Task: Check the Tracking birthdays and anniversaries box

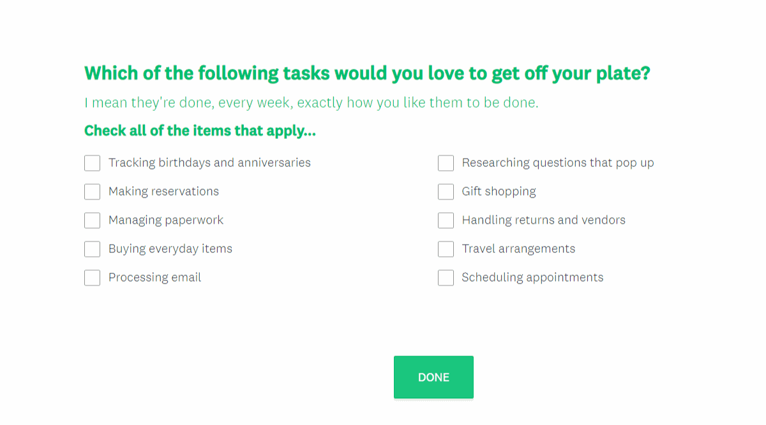Action: point(92,163)
